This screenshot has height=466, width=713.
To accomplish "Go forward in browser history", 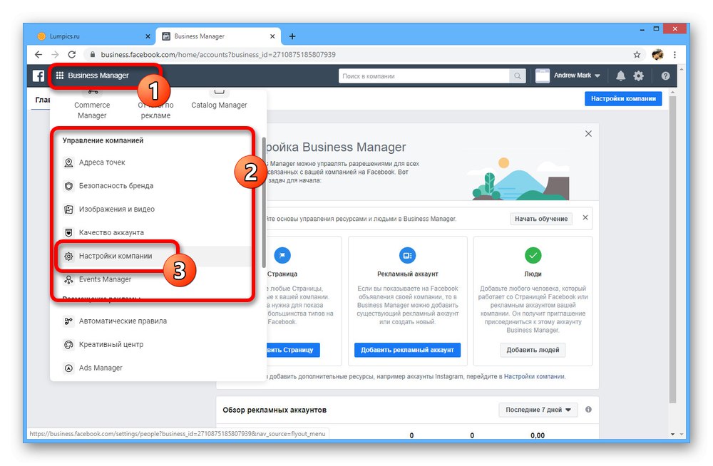I will click(55, 55).
